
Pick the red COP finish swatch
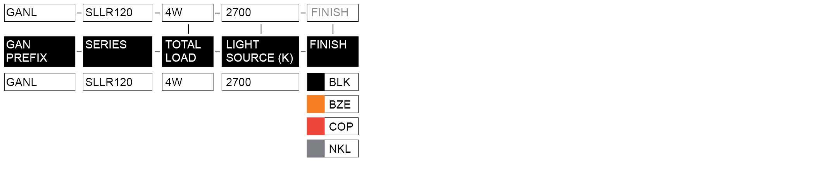[316, 126]
